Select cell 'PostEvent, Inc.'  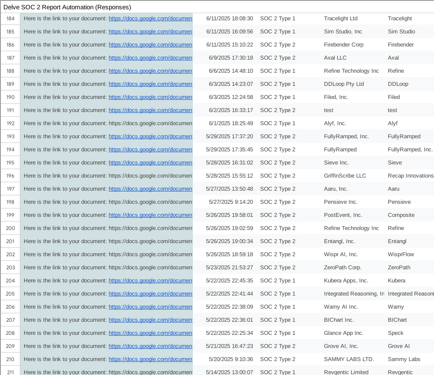(343, 215)
